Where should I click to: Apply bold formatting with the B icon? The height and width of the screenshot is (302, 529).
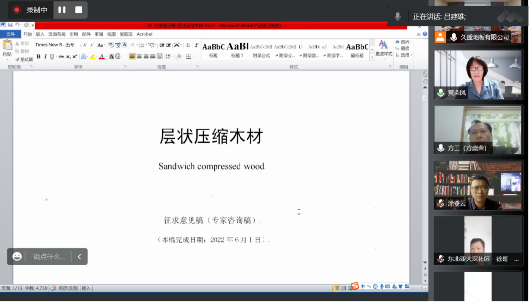(38, 56)
